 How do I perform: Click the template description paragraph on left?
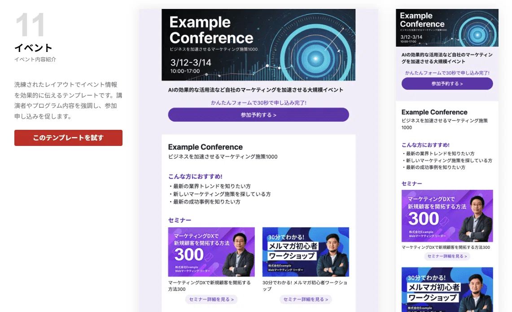pos(68,101)
